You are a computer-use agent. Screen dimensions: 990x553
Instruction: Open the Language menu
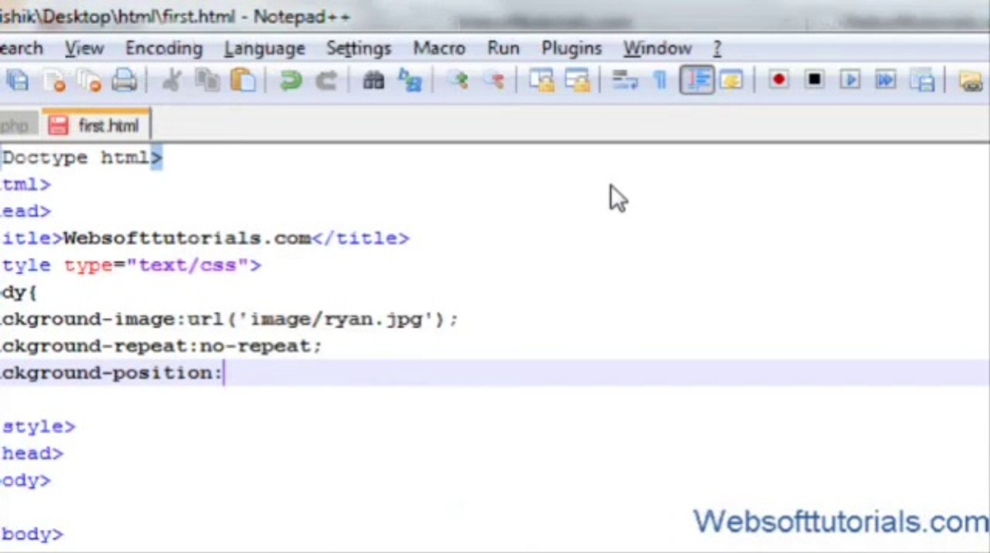pos(265,48)
